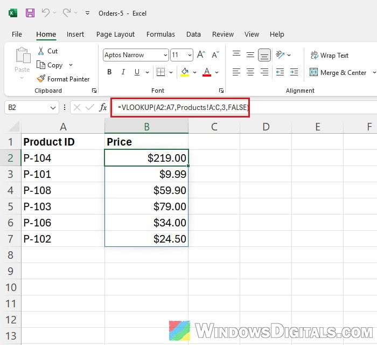The height and width of the screenshot is (345, 377).
Task: Click the Center alignment icon
Action: (250, 72)
